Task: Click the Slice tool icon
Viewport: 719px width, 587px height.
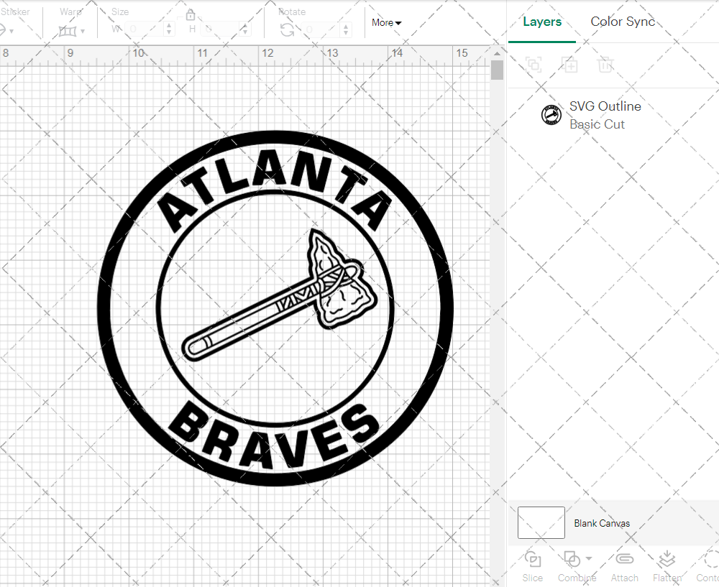Action: point(533,560)
